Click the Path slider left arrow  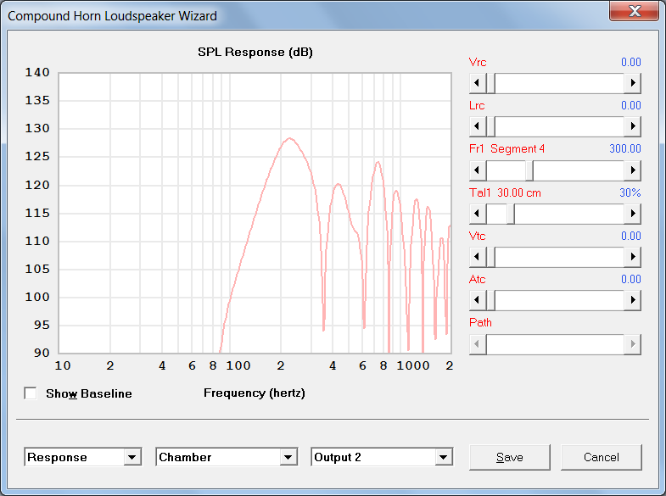tap(478, 344)
